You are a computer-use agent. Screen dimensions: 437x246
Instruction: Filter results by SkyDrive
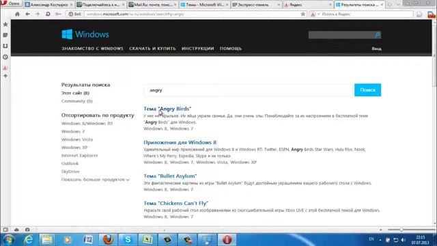(x=70, y=172)
